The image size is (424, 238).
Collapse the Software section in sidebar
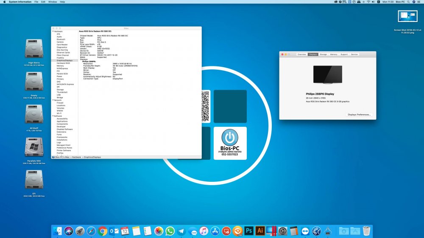53,116
